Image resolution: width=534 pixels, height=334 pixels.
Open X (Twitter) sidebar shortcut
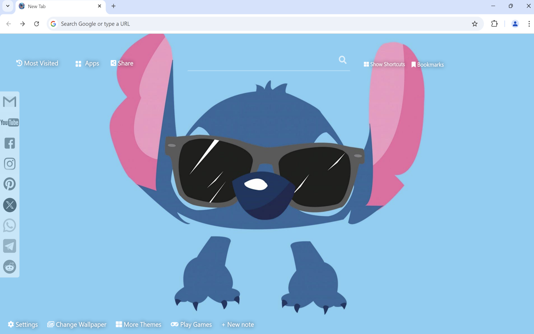[x=10, y=205]
